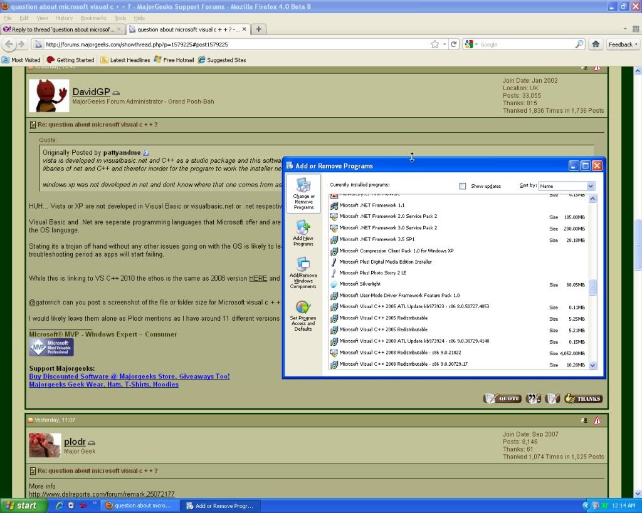642x513 pixels.
Task: Click the URL address bar
Action: [232, 44]
